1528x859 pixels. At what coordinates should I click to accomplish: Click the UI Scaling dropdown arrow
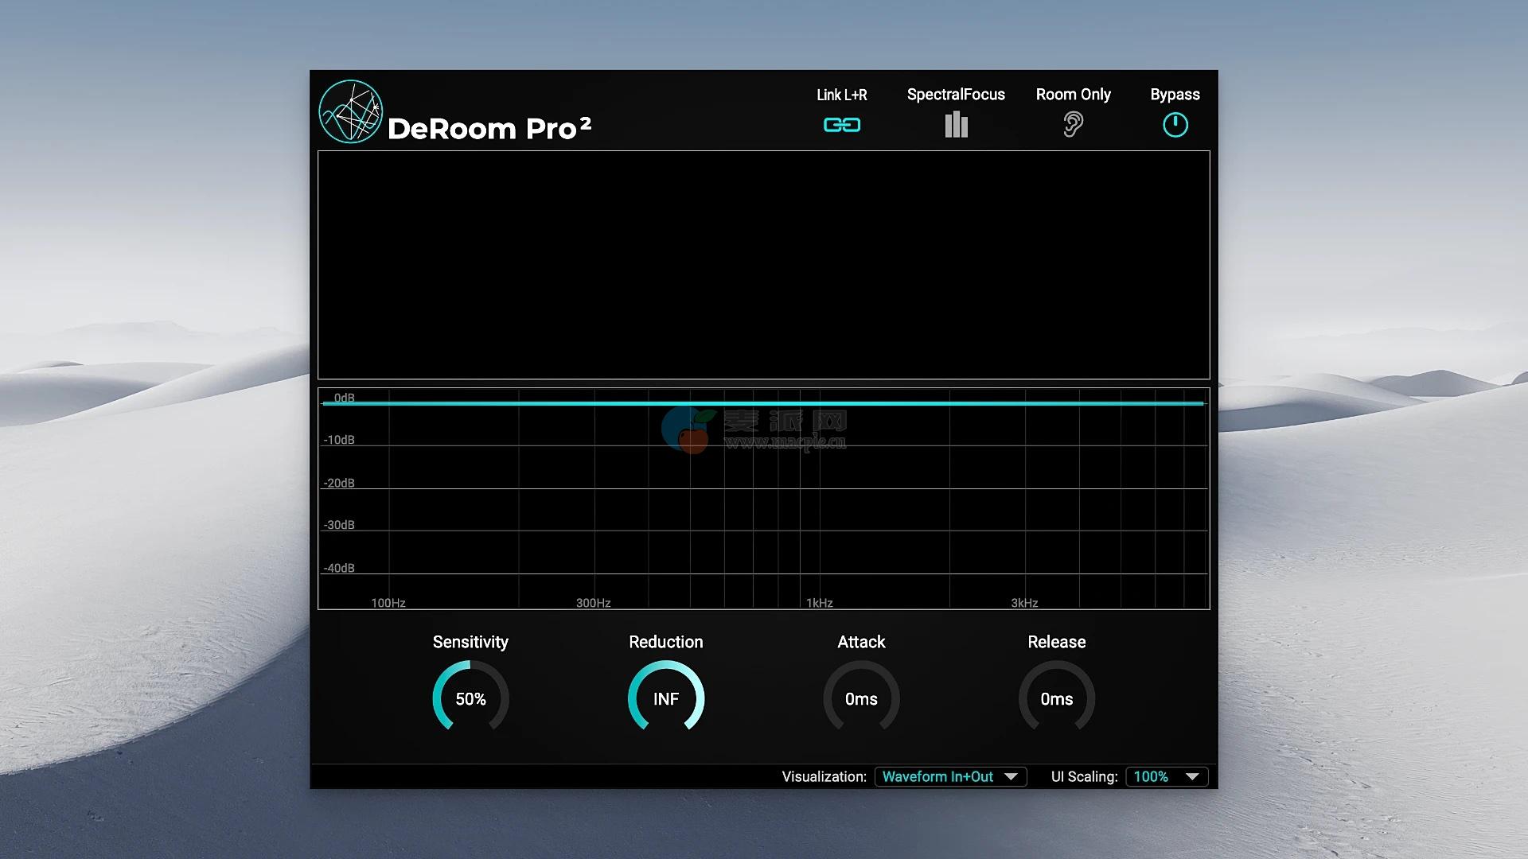(1192, 776)
